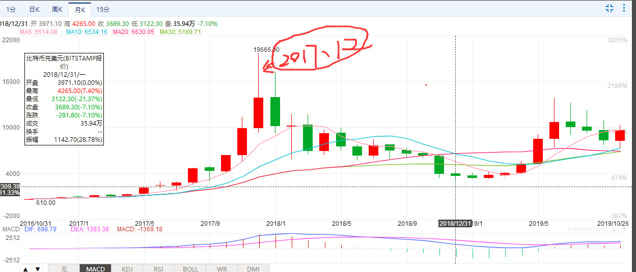Switch to the 日K daily chart tab
The width and height of the screenshot is (636, 272).
(34, 9)
